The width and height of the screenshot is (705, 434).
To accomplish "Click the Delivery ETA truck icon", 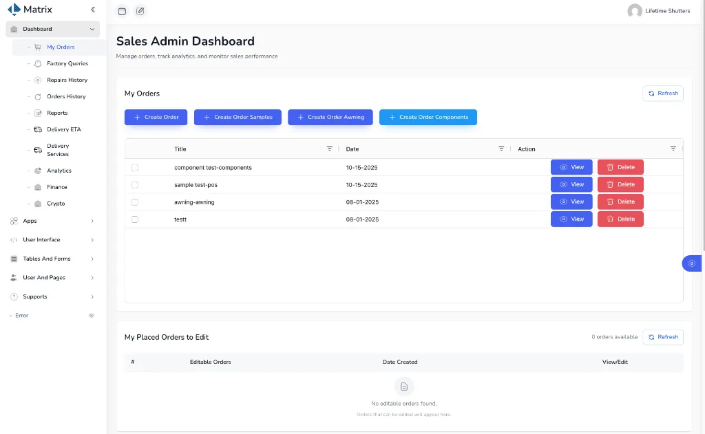I will click(x=38, y=129).
